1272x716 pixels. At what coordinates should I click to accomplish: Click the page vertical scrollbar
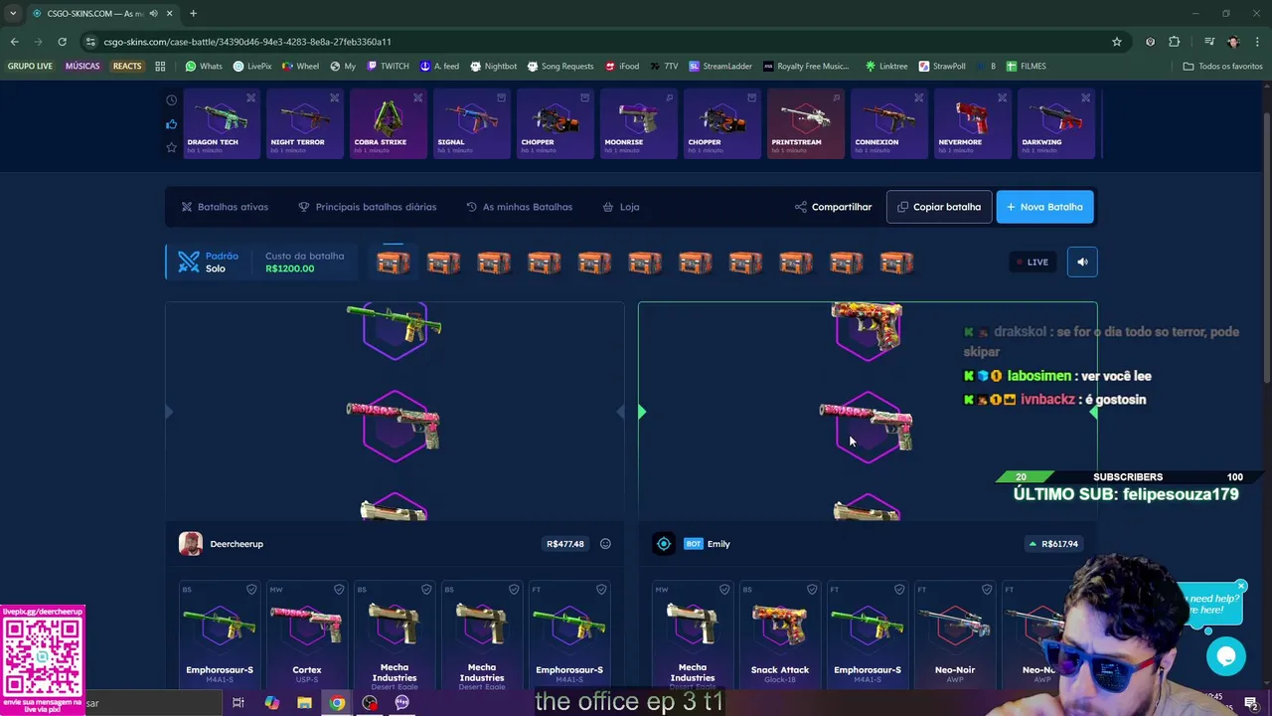pos(1268,249)
